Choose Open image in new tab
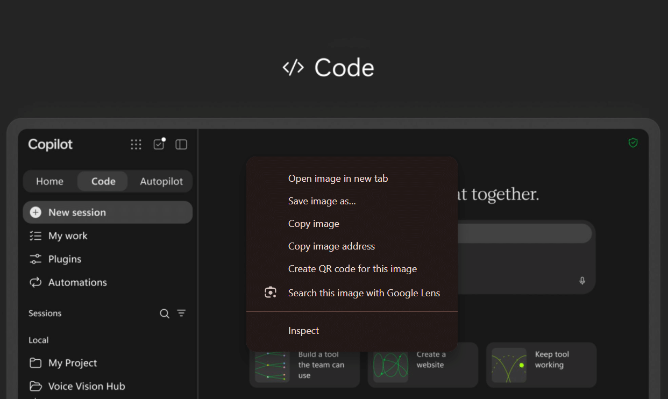This screenshot has height=399, width=668. tap(352, 179)
